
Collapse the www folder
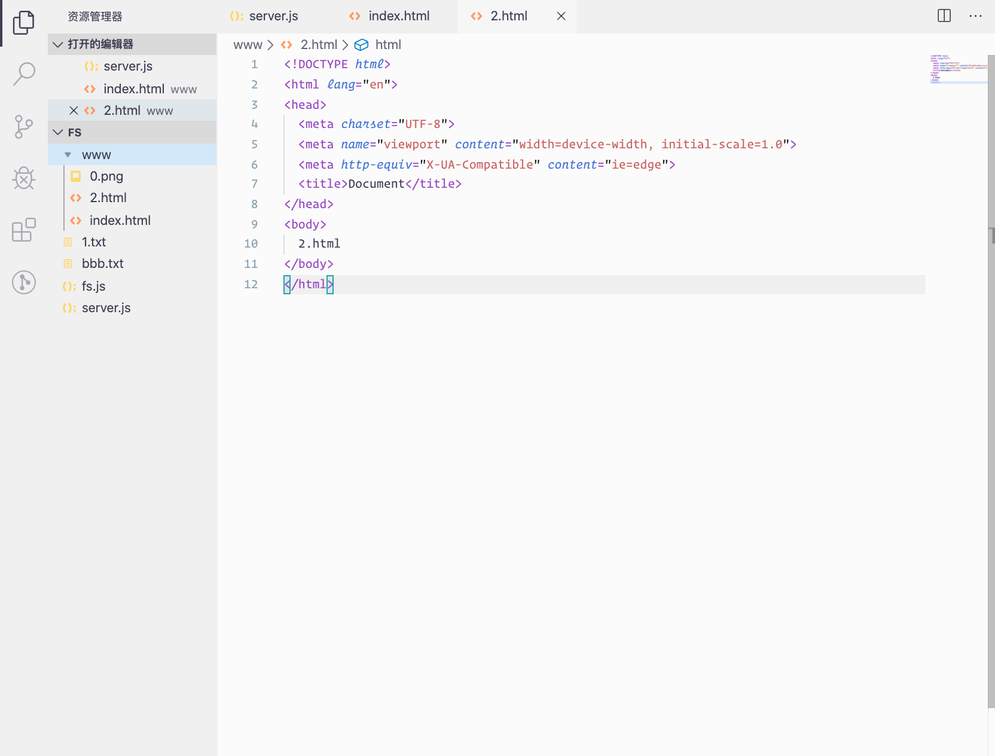[x=68, y=155]
